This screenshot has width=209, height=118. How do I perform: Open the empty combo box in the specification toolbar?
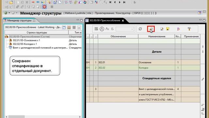pos(125,29)
